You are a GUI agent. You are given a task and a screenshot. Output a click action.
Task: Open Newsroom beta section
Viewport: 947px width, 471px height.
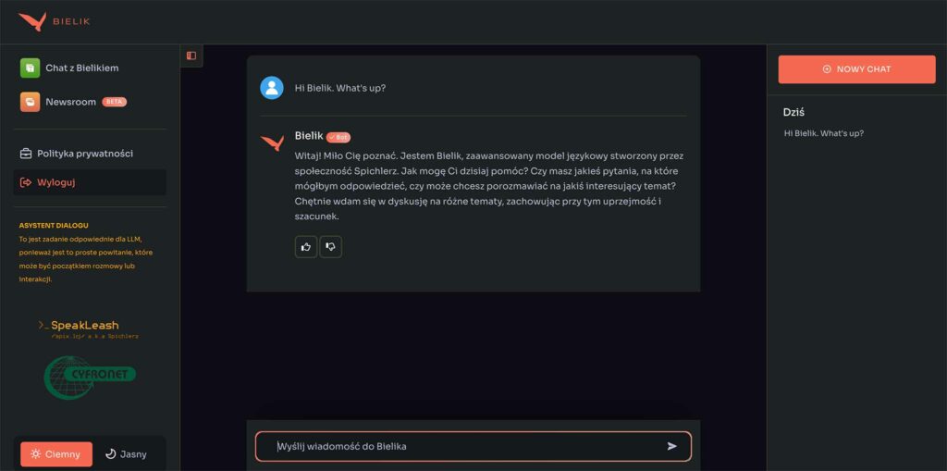tap(71, 102)
